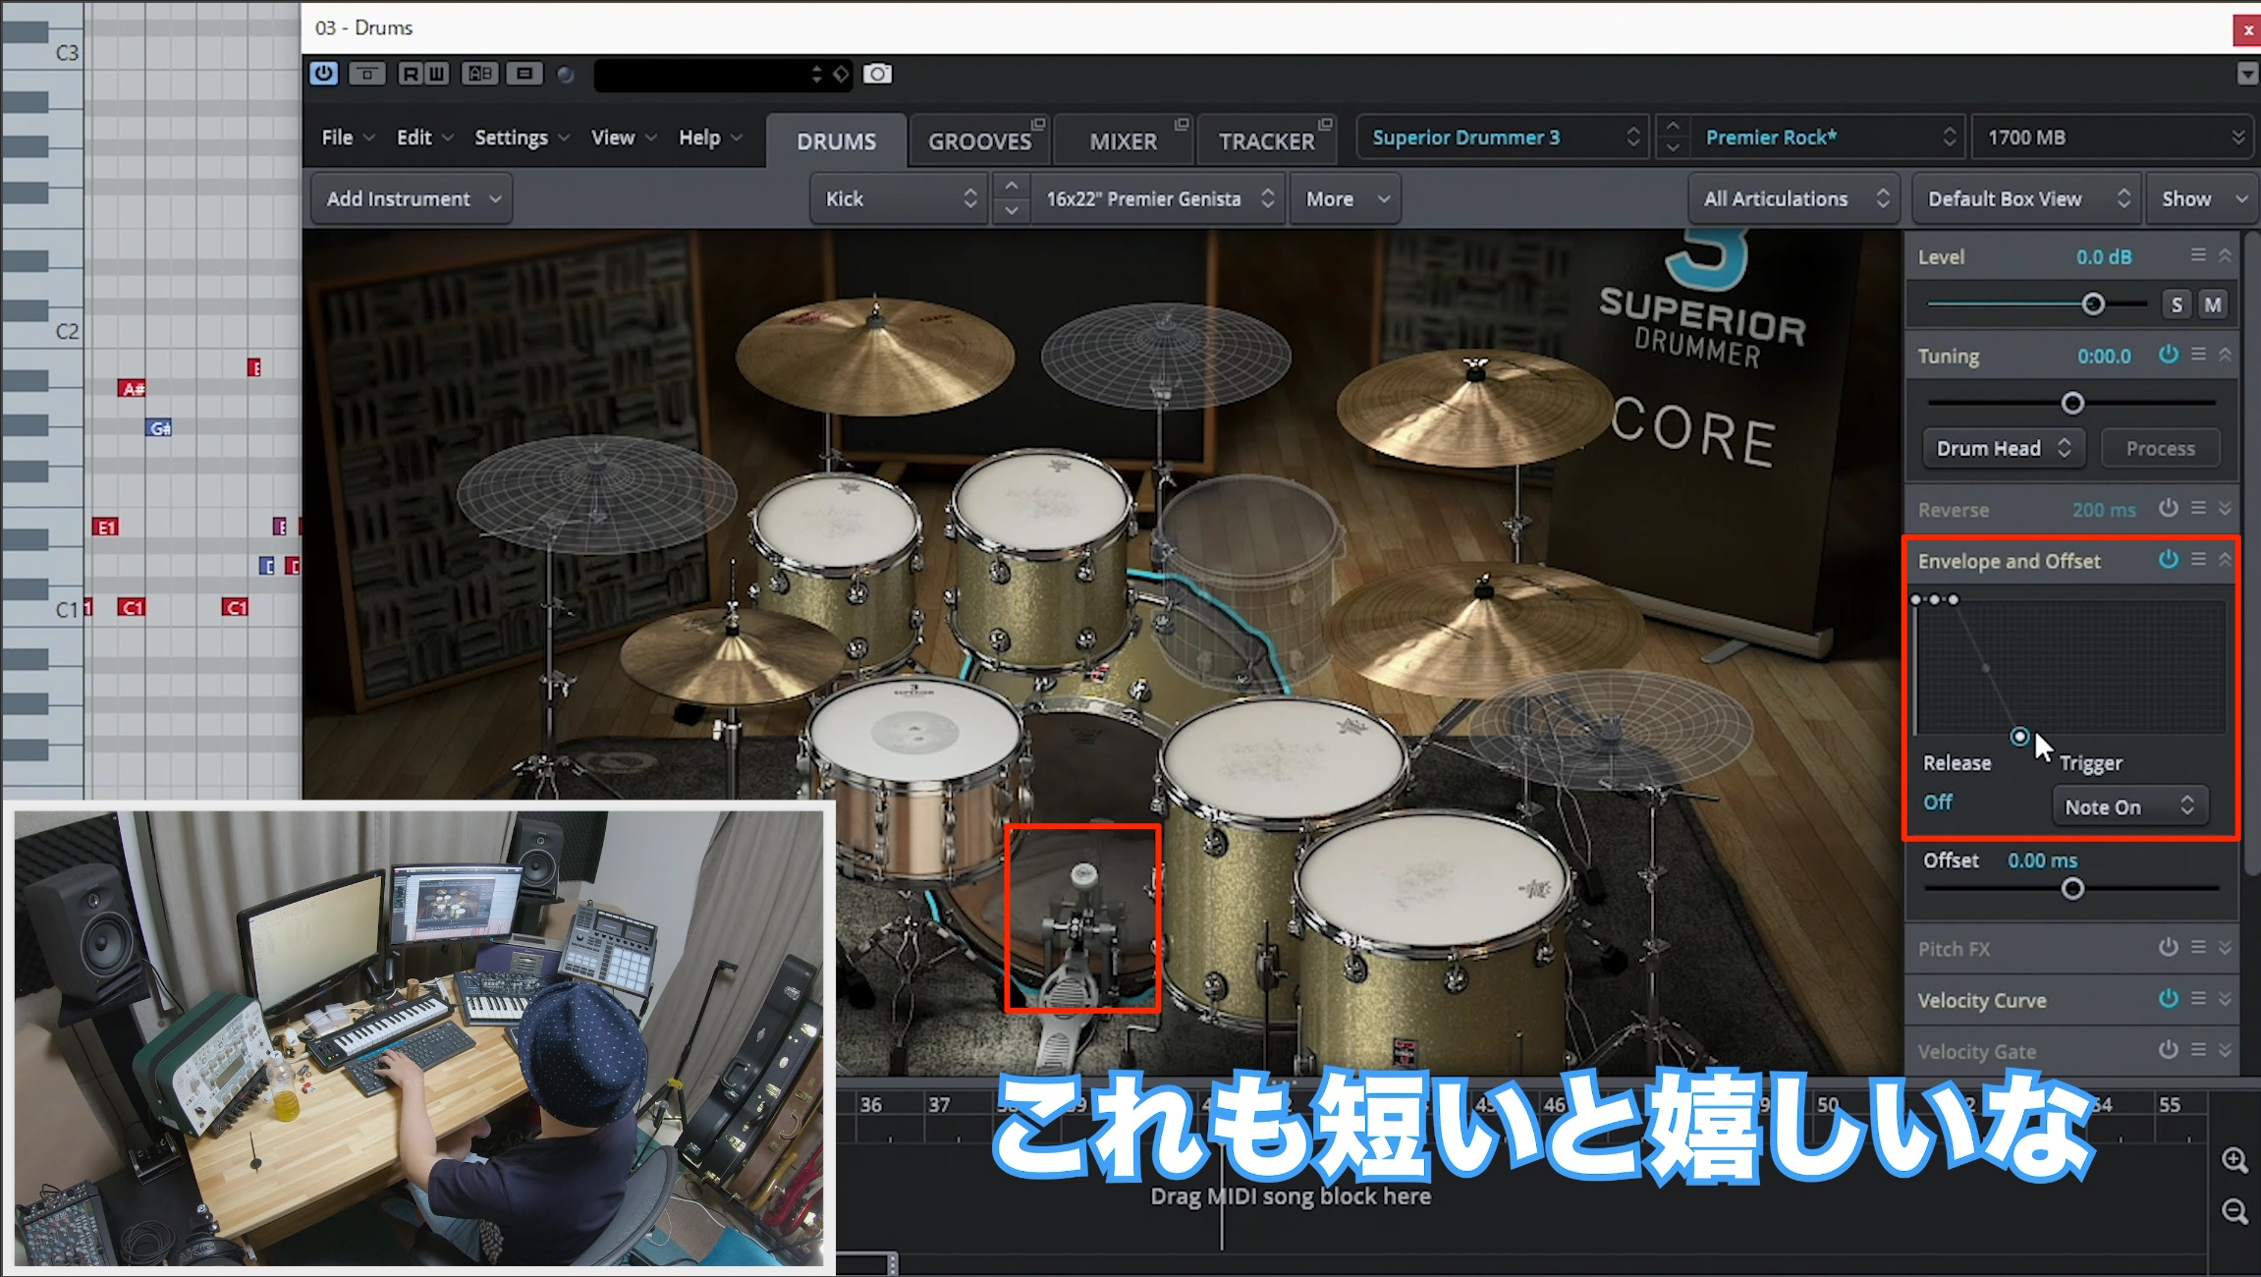Click the Release Off value
The width and height of the screenshot is (2261, 1277).
[x=1937, y=803]
